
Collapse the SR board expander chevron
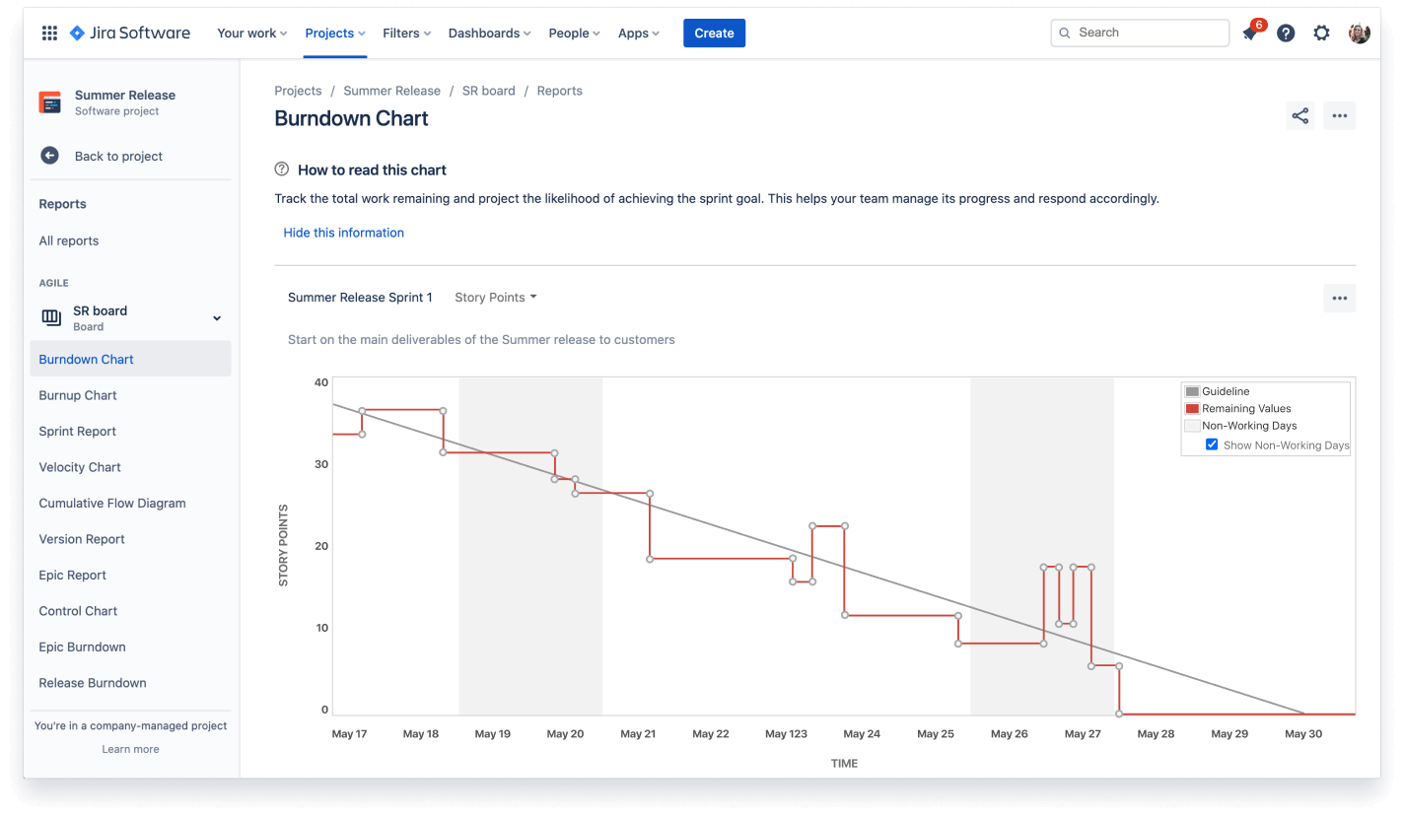pos(217,318)
